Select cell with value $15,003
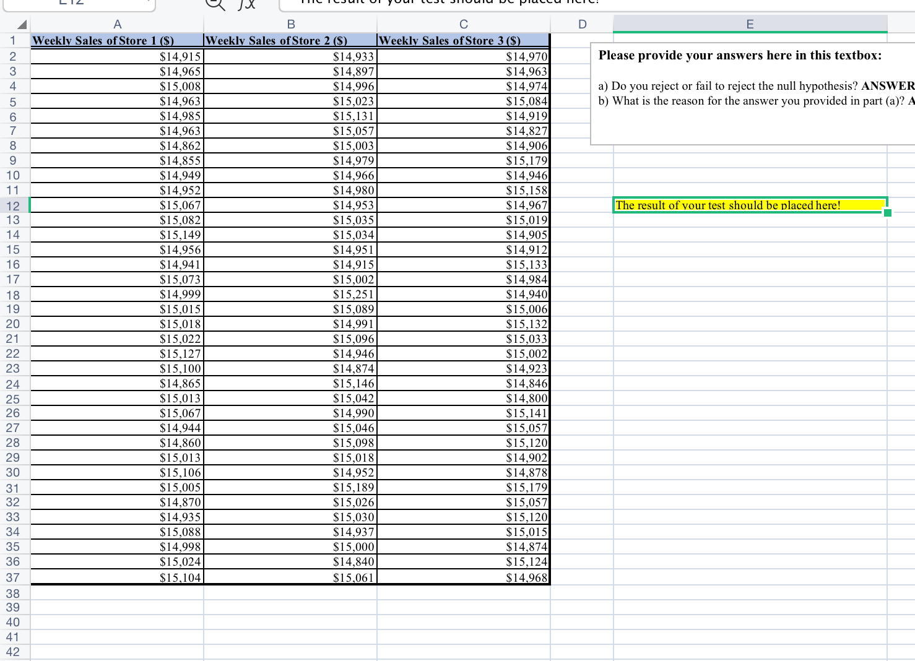 coord(290,145)
